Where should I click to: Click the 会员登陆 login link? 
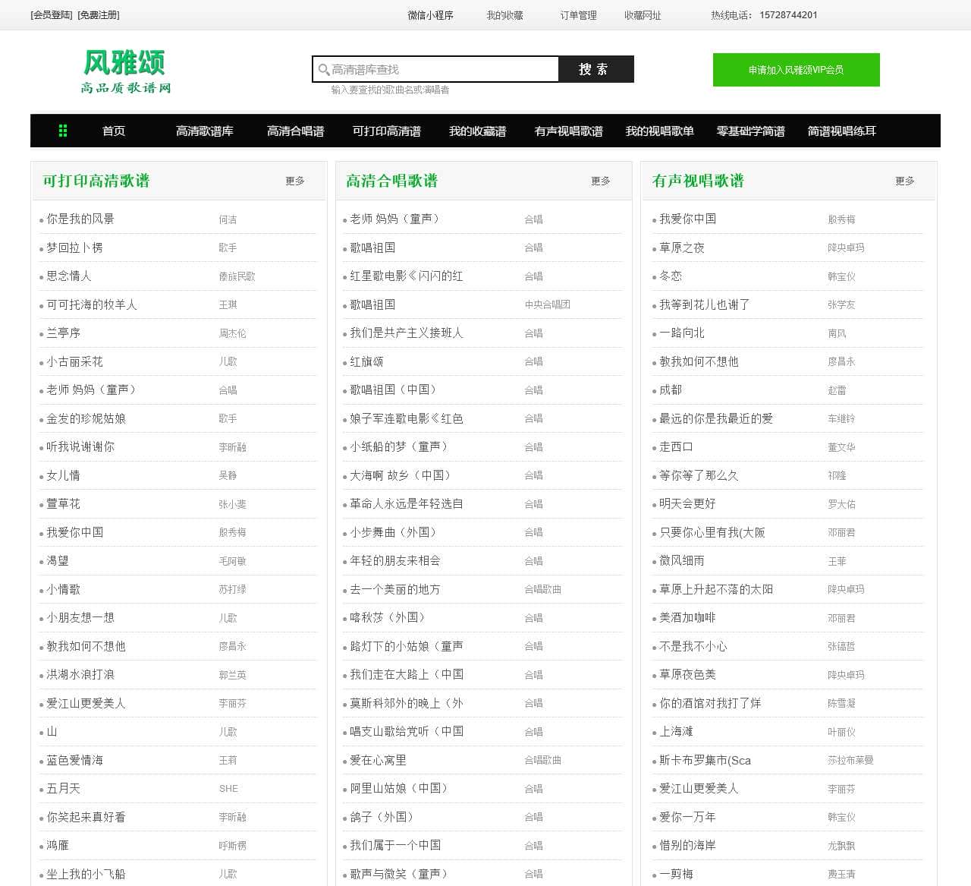[52, 15]
